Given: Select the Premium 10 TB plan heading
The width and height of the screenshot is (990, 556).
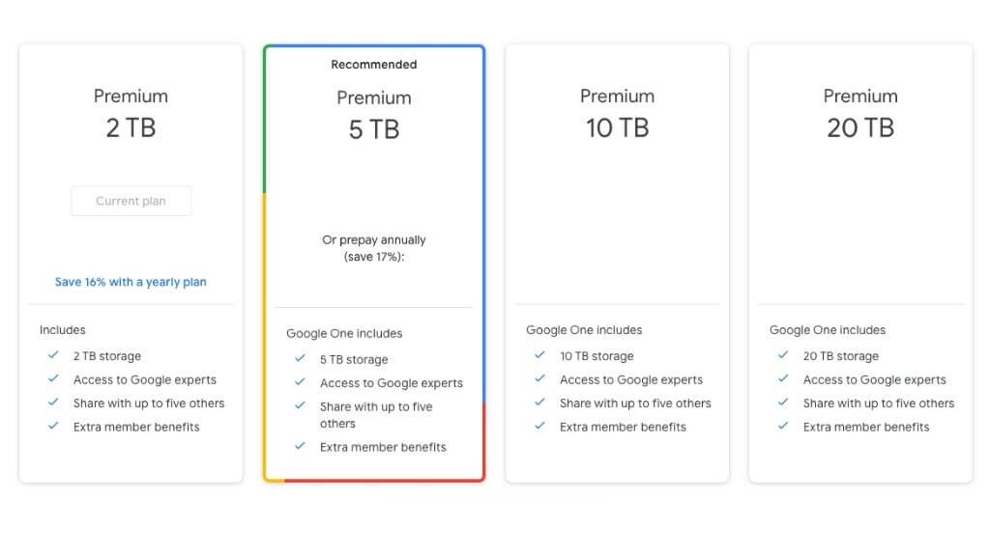Looking at the screenshot, I should (617, 113).
